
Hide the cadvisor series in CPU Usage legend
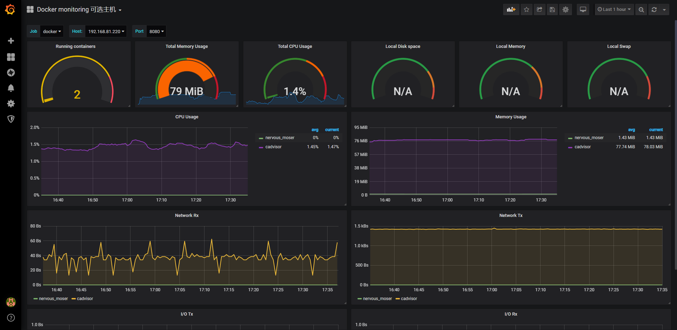[273, 147]
